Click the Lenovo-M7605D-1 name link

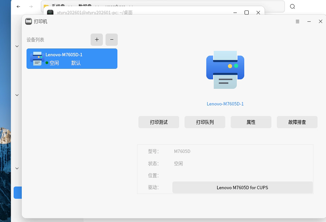[225, 104]
